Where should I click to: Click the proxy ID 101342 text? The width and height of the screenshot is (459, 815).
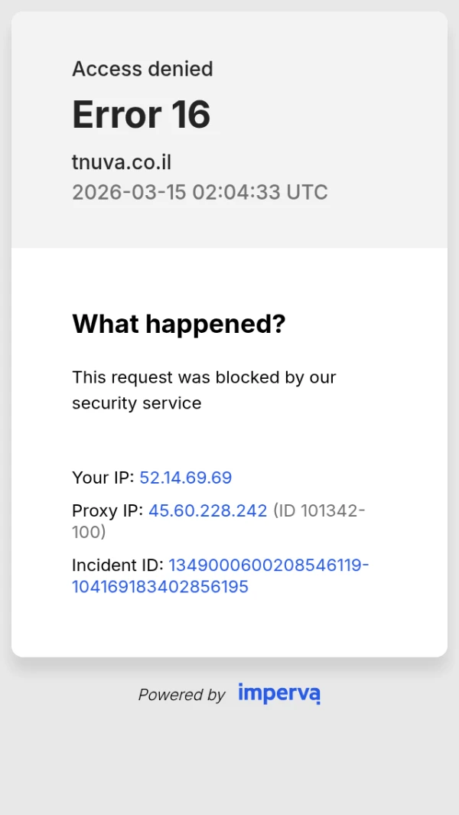click(329, 510)
